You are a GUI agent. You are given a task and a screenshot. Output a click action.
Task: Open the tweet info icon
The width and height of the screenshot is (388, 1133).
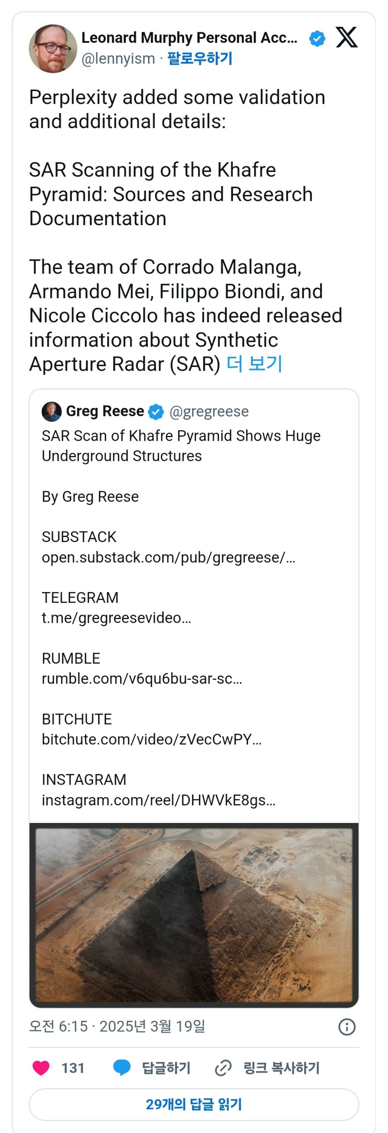pos(346,1026)
